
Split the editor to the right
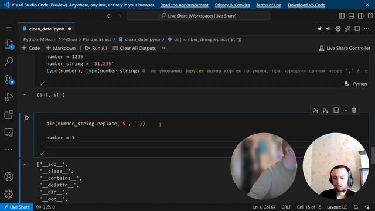357,29
